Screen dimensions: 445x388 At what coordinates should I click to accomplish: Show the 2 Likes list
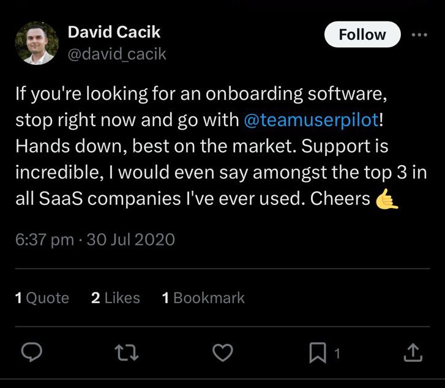pyautogui.click(x=115, y=298)
